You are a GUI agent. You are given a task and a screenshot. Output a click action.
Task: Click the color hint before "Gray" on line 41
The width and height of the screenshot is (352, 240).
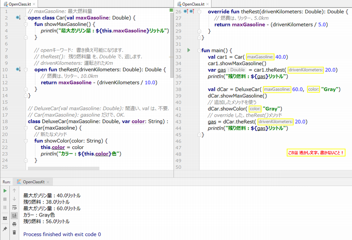pyautogui.click(x=255, y=109)
